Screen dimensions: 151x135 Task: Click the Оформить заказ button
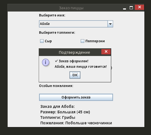(x=76, y=97)
